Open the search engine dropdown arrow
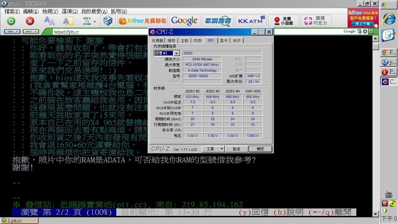 365,31
